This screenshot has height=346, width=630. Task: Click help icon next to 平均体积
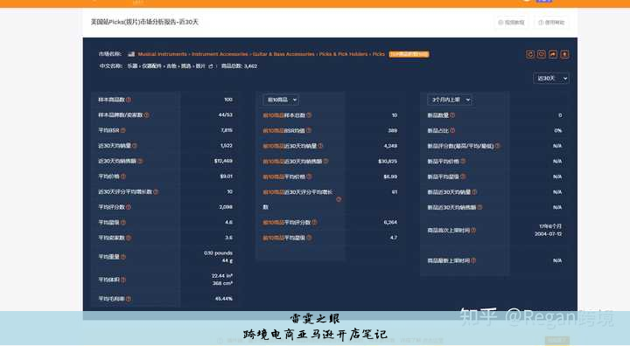[123, 280]
